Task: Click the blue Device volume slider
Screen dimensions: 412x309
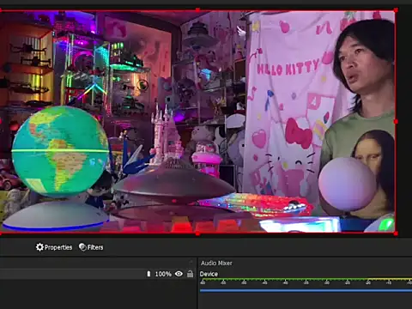Action: (306, 290)
